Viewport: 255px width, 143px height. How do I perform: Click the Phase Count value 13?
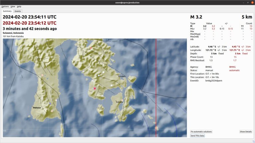click(211, 57)
